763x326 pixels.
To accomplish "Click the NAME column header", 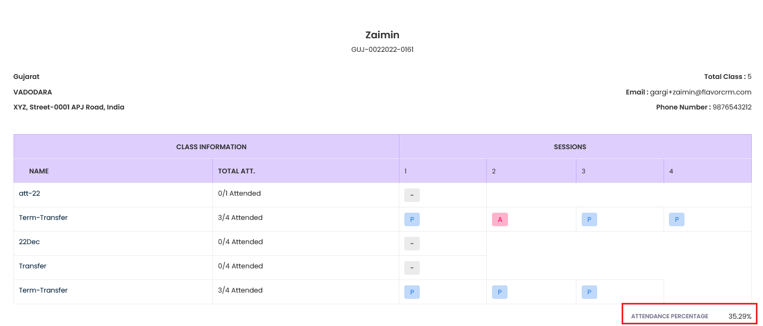I will click(x=39, y=171).
